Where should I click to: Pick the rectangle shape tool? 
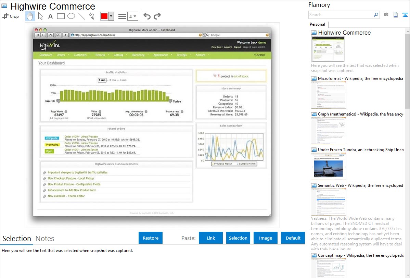pos(61,16)
